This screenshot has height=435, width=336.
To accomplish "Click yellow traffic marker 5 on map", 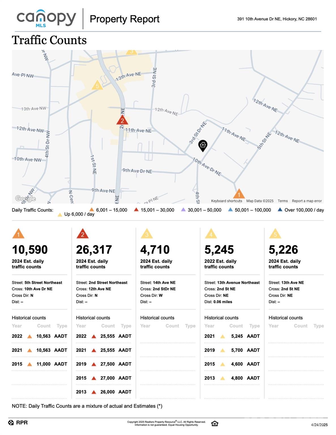I will 97,85.
